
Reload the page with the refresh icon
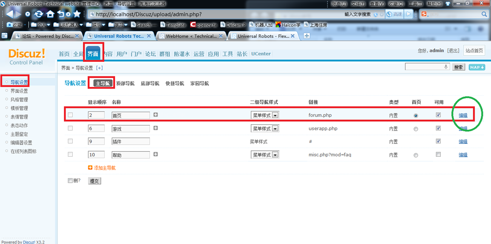[x=39, y=14]
